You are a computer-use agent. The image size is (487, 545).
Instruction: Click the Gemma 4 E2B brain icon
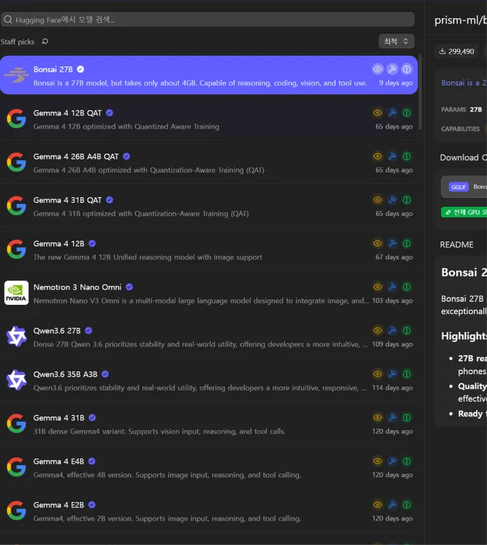[x=406, y=505]
